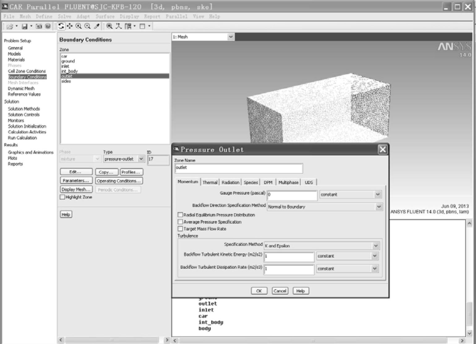Switch to the Thermal tab in Pressure Outlet
Screen dimensions: 476x344
tap(210, 182)
